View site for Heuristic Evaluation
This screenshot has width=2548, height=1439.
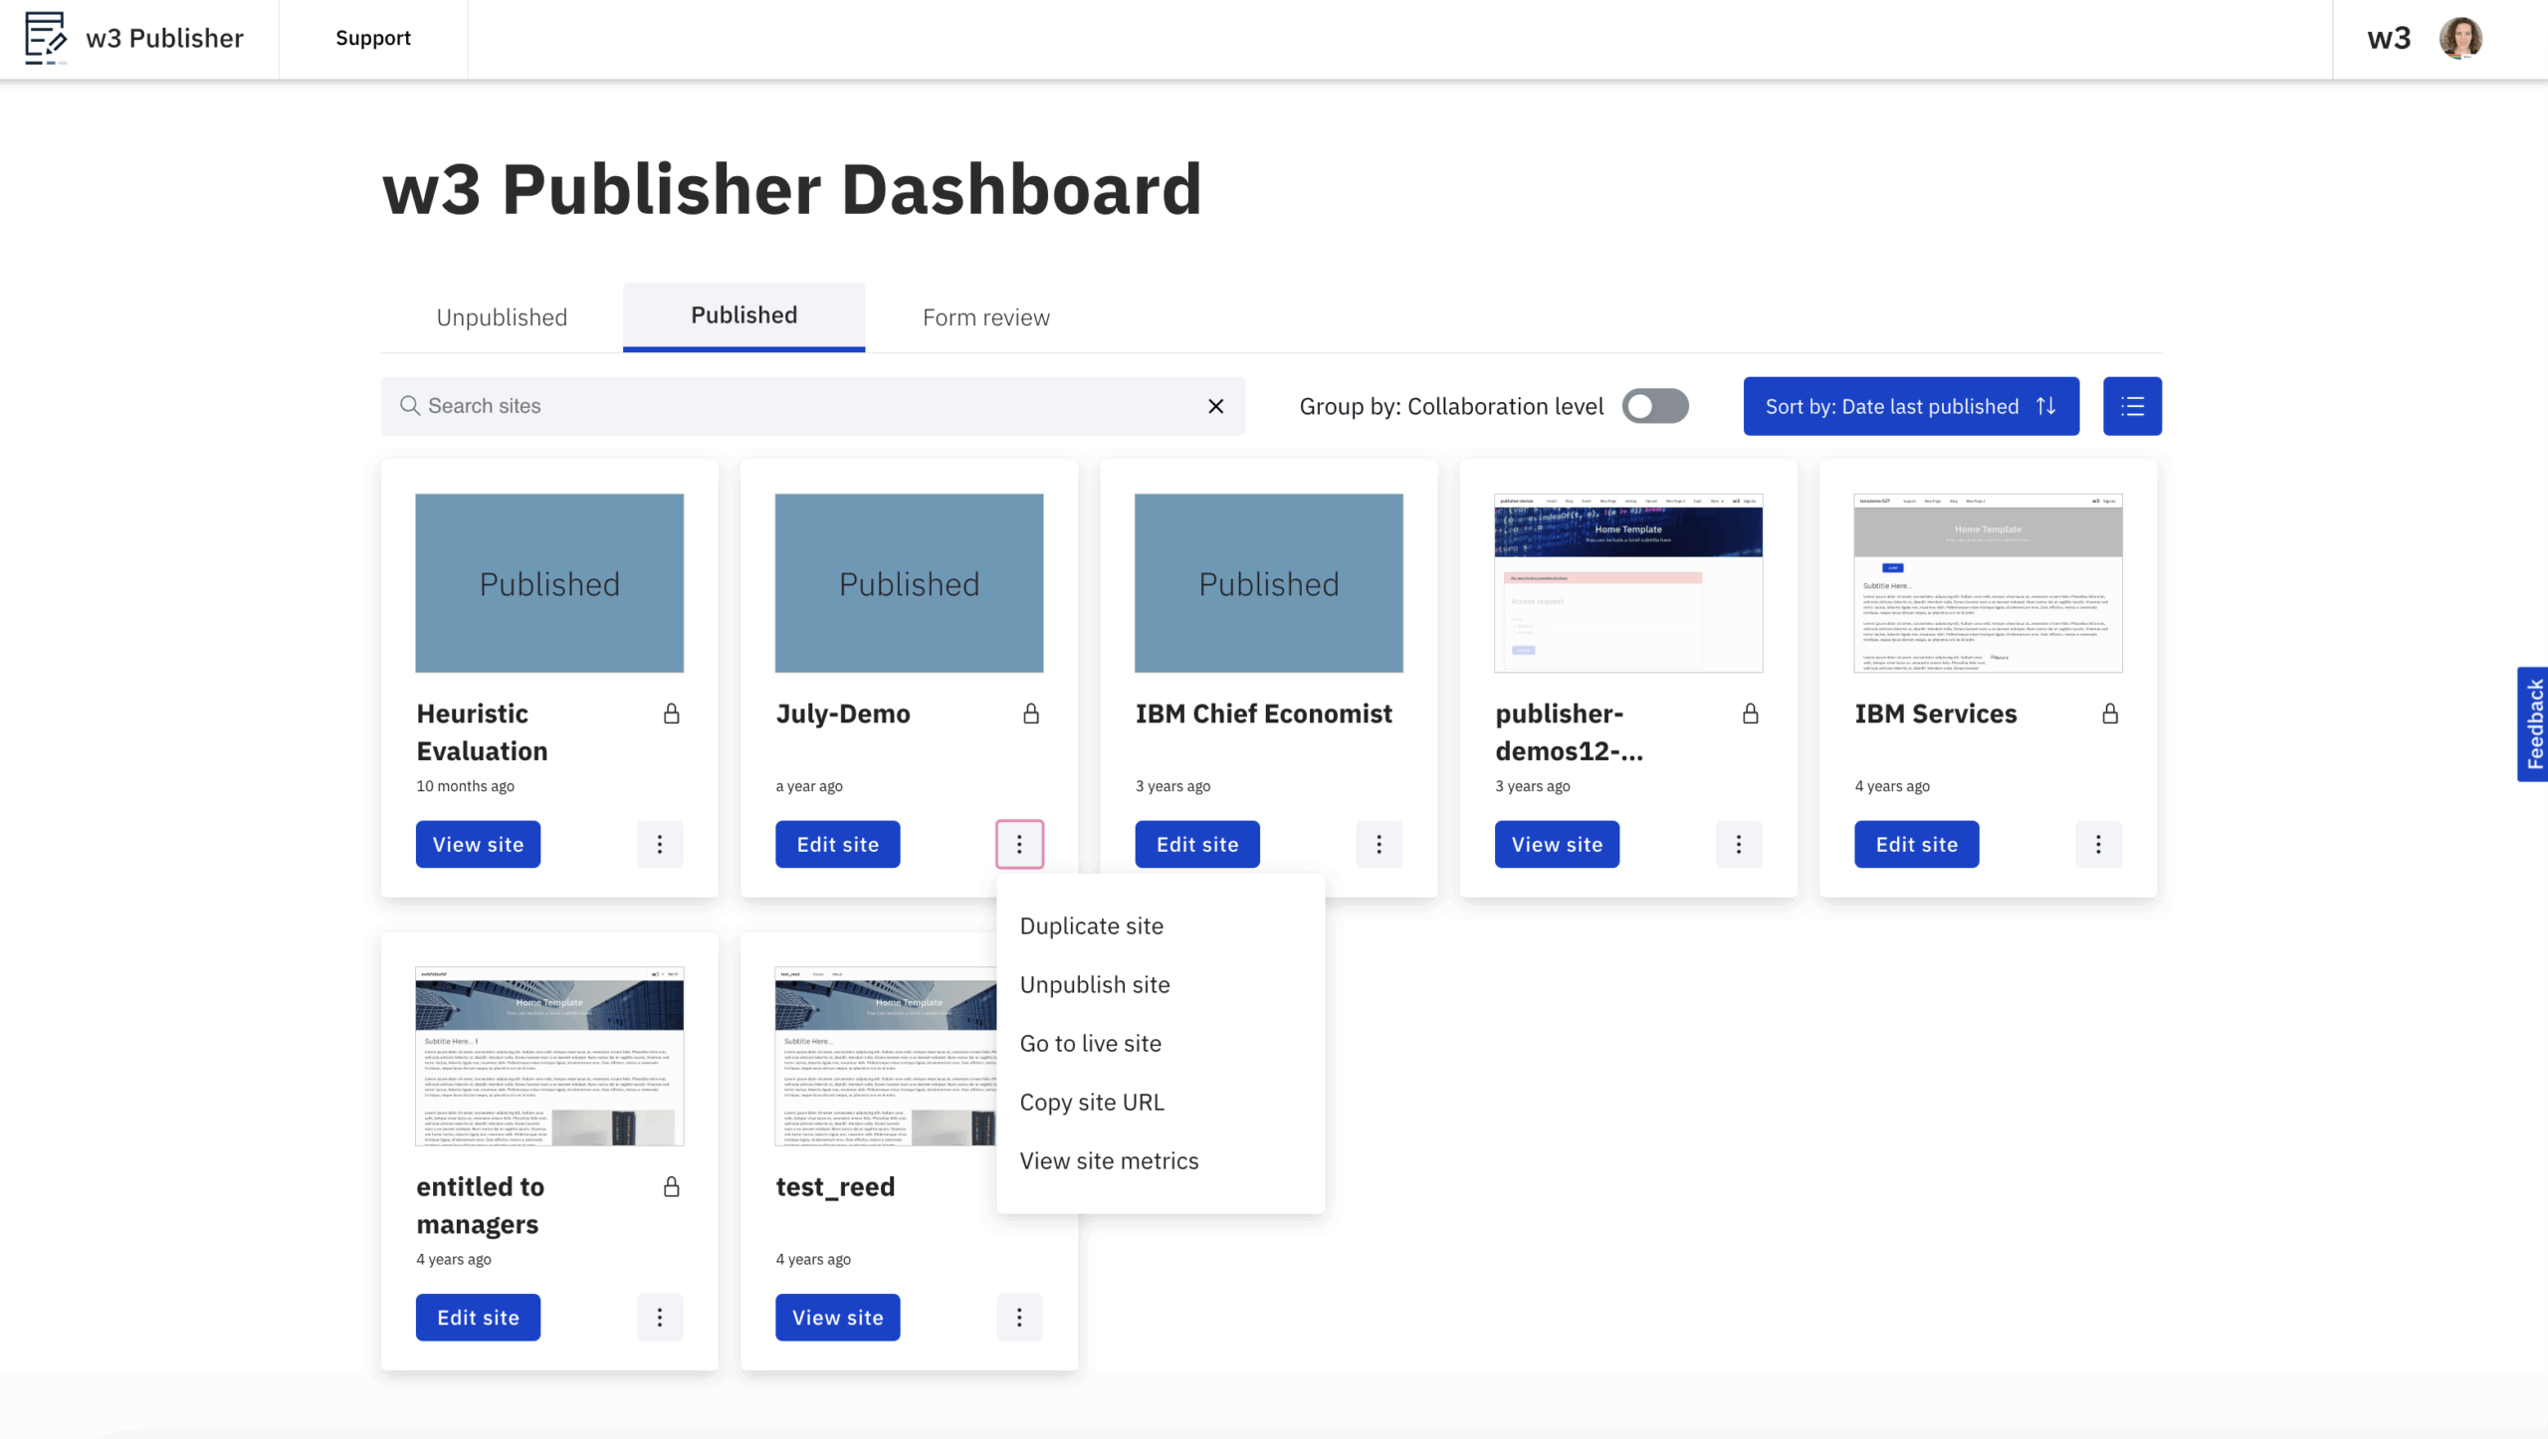click(x=478, y=844)
